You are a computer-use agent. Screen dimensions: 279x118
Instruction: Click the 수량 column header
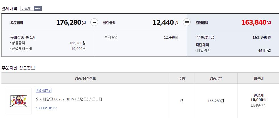(182, 78)
